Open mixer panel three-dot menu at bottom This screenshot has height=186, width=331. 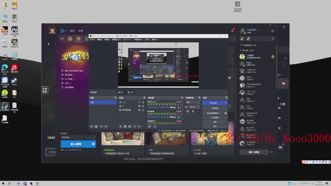click(x=155, y=126)
